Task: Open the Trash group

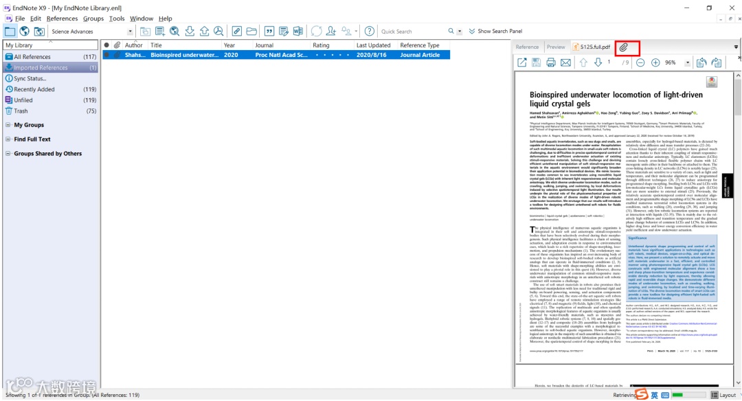Action: pos(51,111)
